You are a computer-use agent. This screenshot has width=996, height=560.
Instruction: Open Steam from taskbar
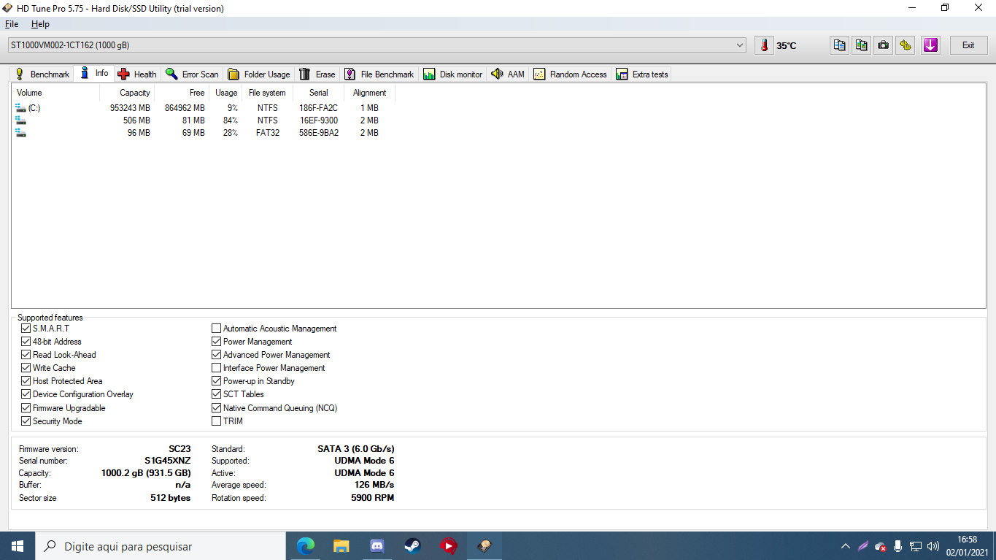coord(413,546)
